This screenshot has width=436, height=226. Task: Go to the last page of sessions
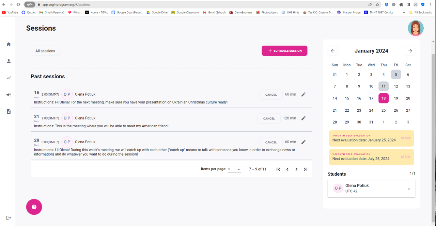pos(306,169)
